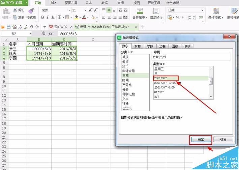Align text right in cell
The image size is (239, 170).
pos(115,17)
